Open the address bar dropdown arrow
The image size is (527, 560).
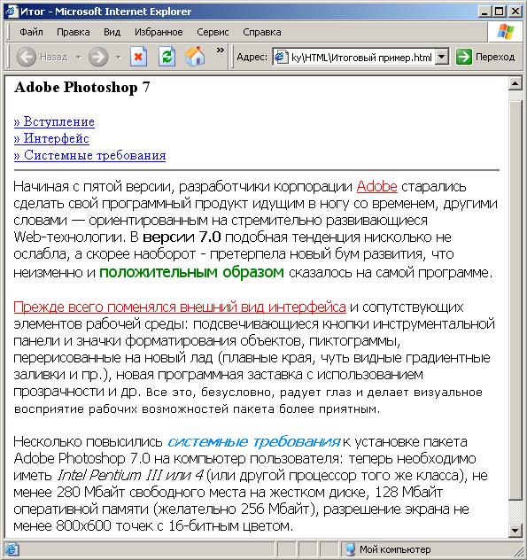[442, 57]
